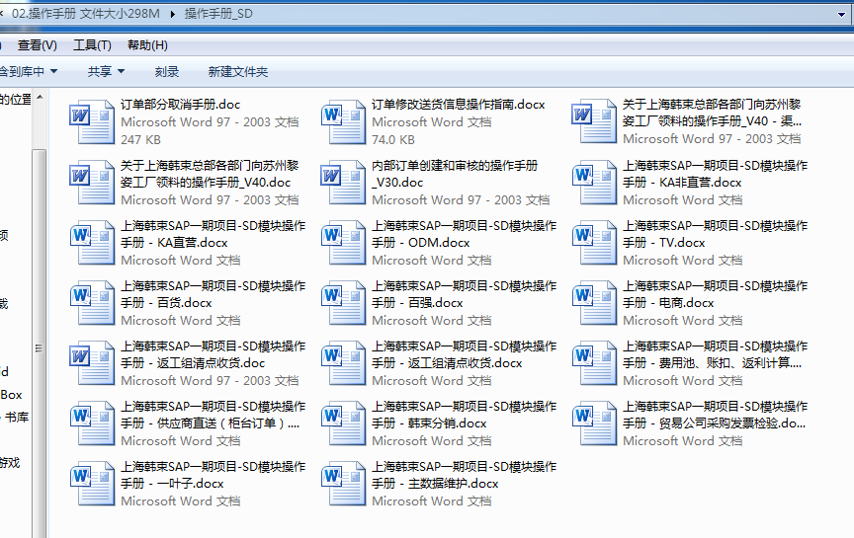This screenshot has height=538, width=854.
Task: Select icon of 内部订单创建和审核的操作手册_V30.doc
Action: [343, 183]
